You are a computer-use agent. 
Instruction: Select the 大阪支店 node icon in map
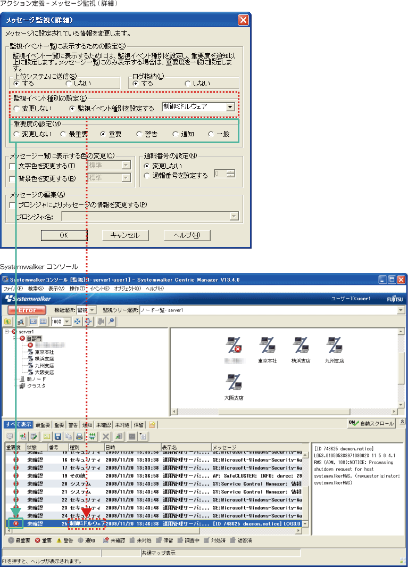[x=234, y=382]
